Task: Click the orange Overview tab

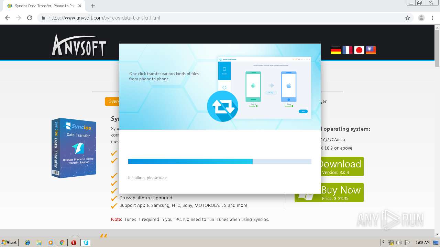Action: (112, 102)
